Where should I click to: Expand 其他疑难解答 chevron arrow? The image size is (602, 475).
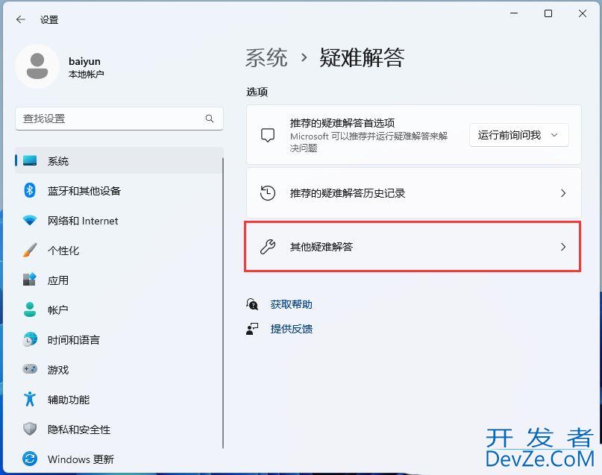pos(563,247)
